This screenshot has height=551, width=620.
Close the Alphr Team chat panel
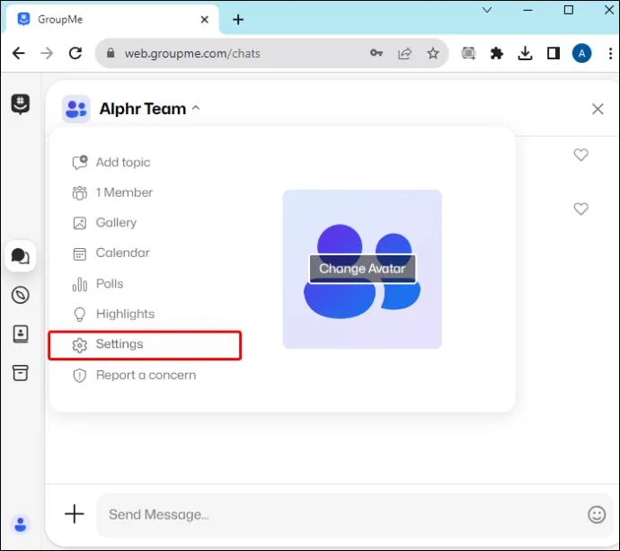[x=598, y=109]
